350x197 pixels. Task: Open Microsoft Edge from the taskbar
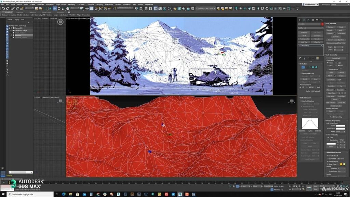(x=64, y=194)
